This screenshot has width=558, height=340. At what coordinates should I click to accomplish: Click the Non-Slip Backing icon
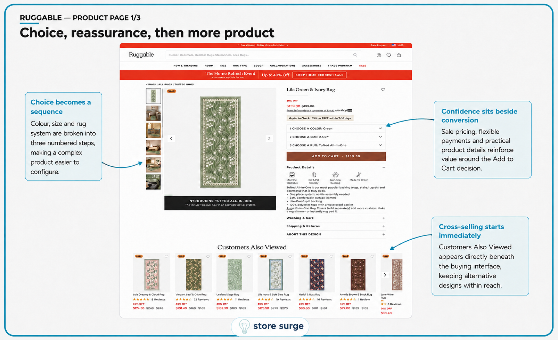335,175
